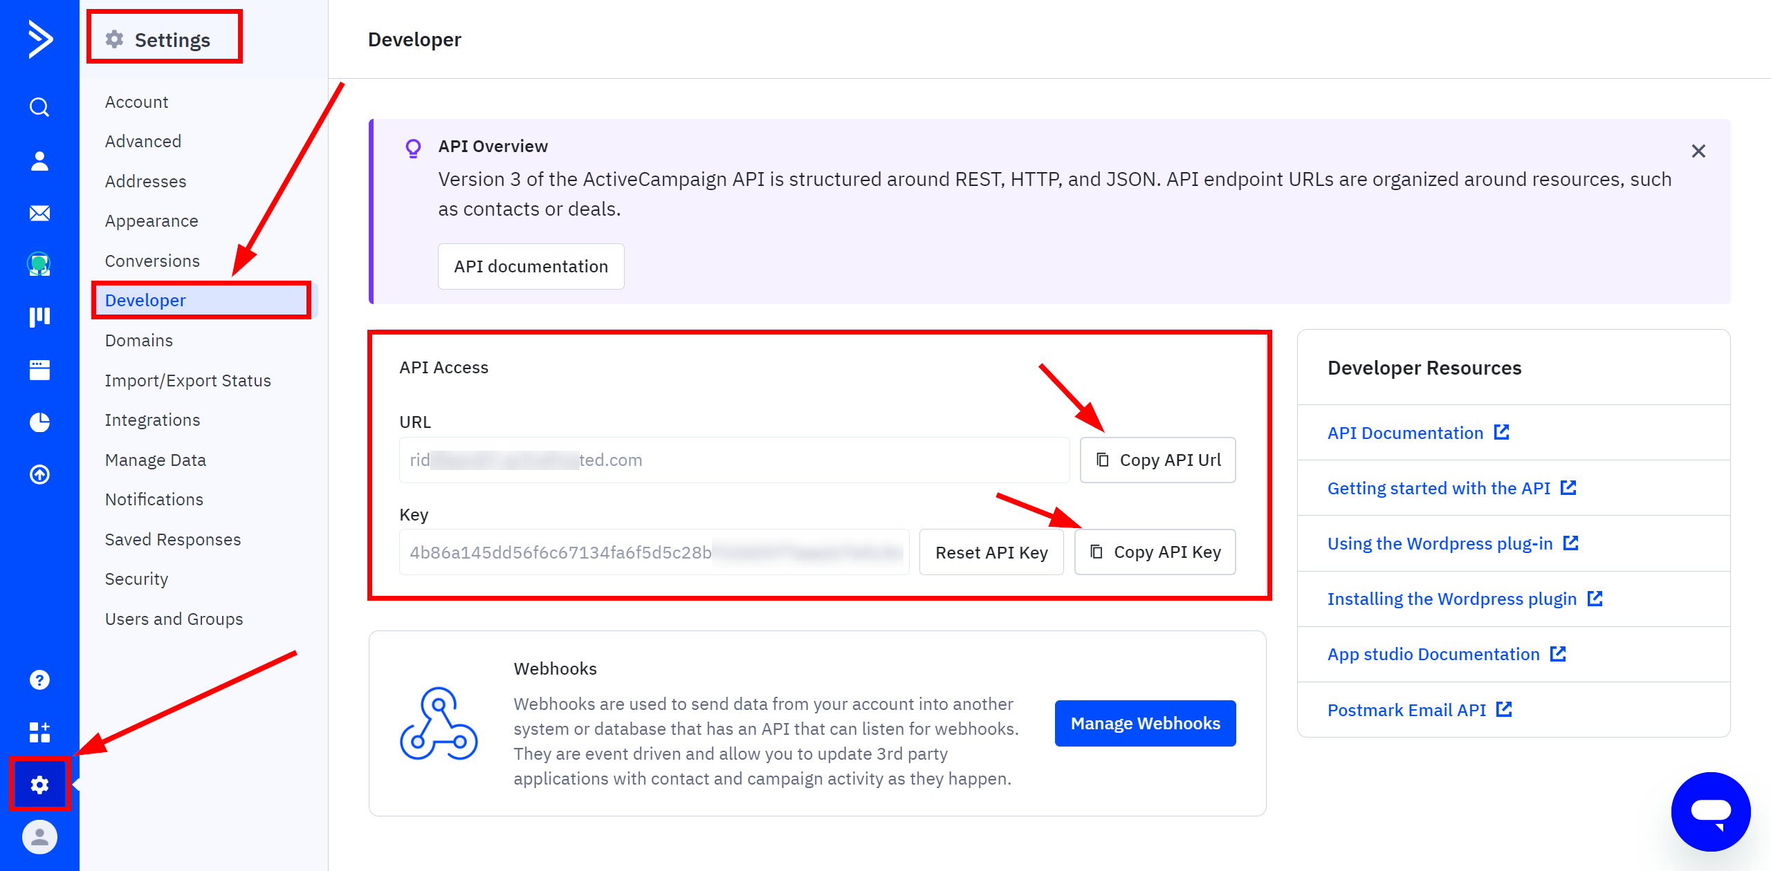The image size is (1771, 871).
Task: Open App studio Documentation link
Action: pos(1433,654)
